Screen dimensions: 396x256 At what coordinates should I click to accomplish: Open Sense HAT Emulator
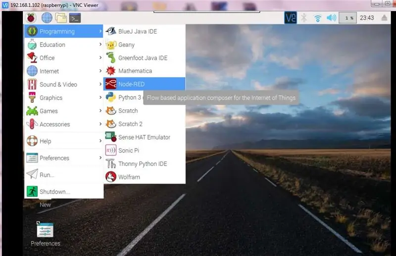(144, 137)
